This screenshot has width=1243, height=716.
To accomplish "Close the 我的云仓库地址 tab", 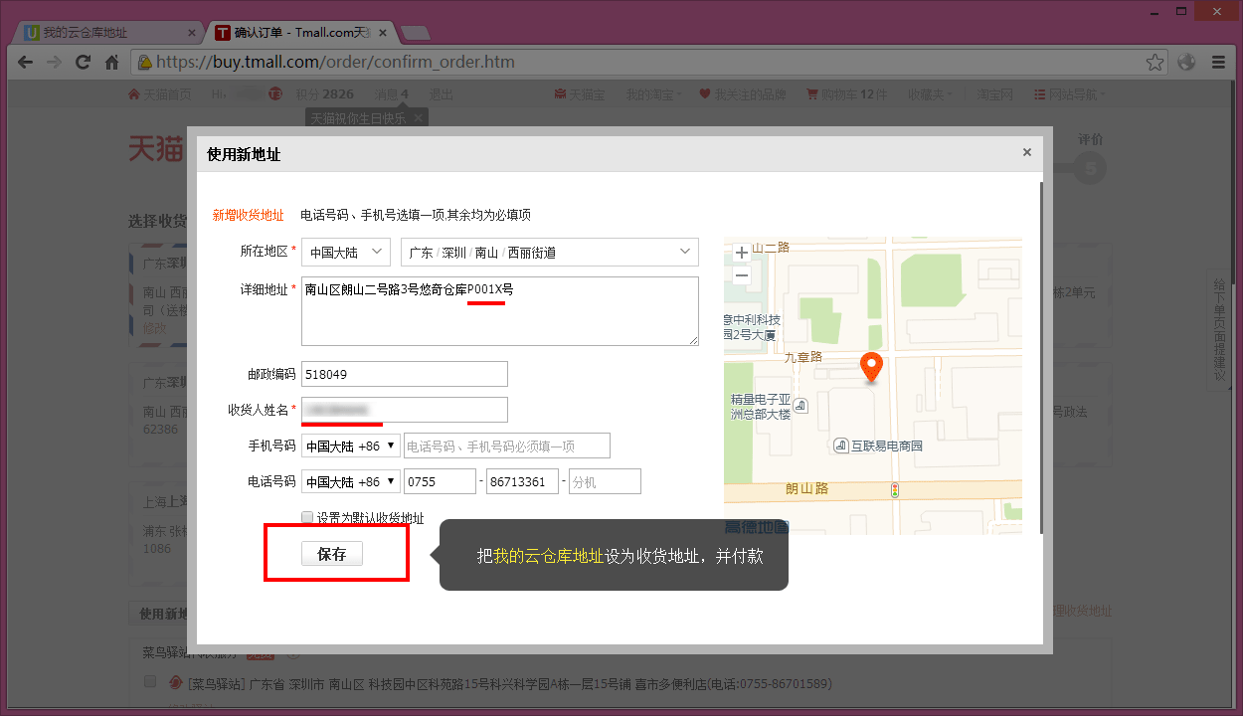I will 192,33.
